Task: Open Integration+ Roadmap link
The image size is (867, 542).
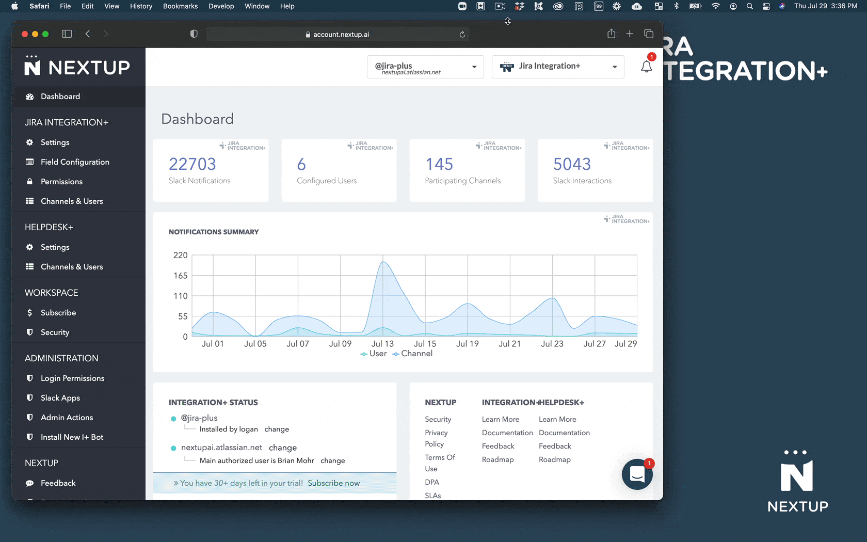Action: (x=498, y=460)
